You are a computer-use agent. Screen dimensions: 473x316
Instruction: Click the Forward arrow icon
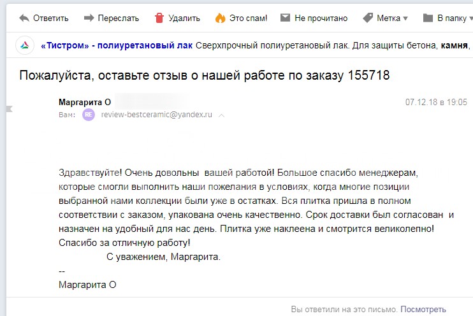[89, 18]
